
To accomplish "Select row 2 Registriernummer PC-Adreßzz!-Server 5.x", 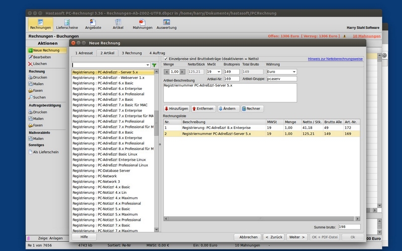I will (x=261, y=134).
